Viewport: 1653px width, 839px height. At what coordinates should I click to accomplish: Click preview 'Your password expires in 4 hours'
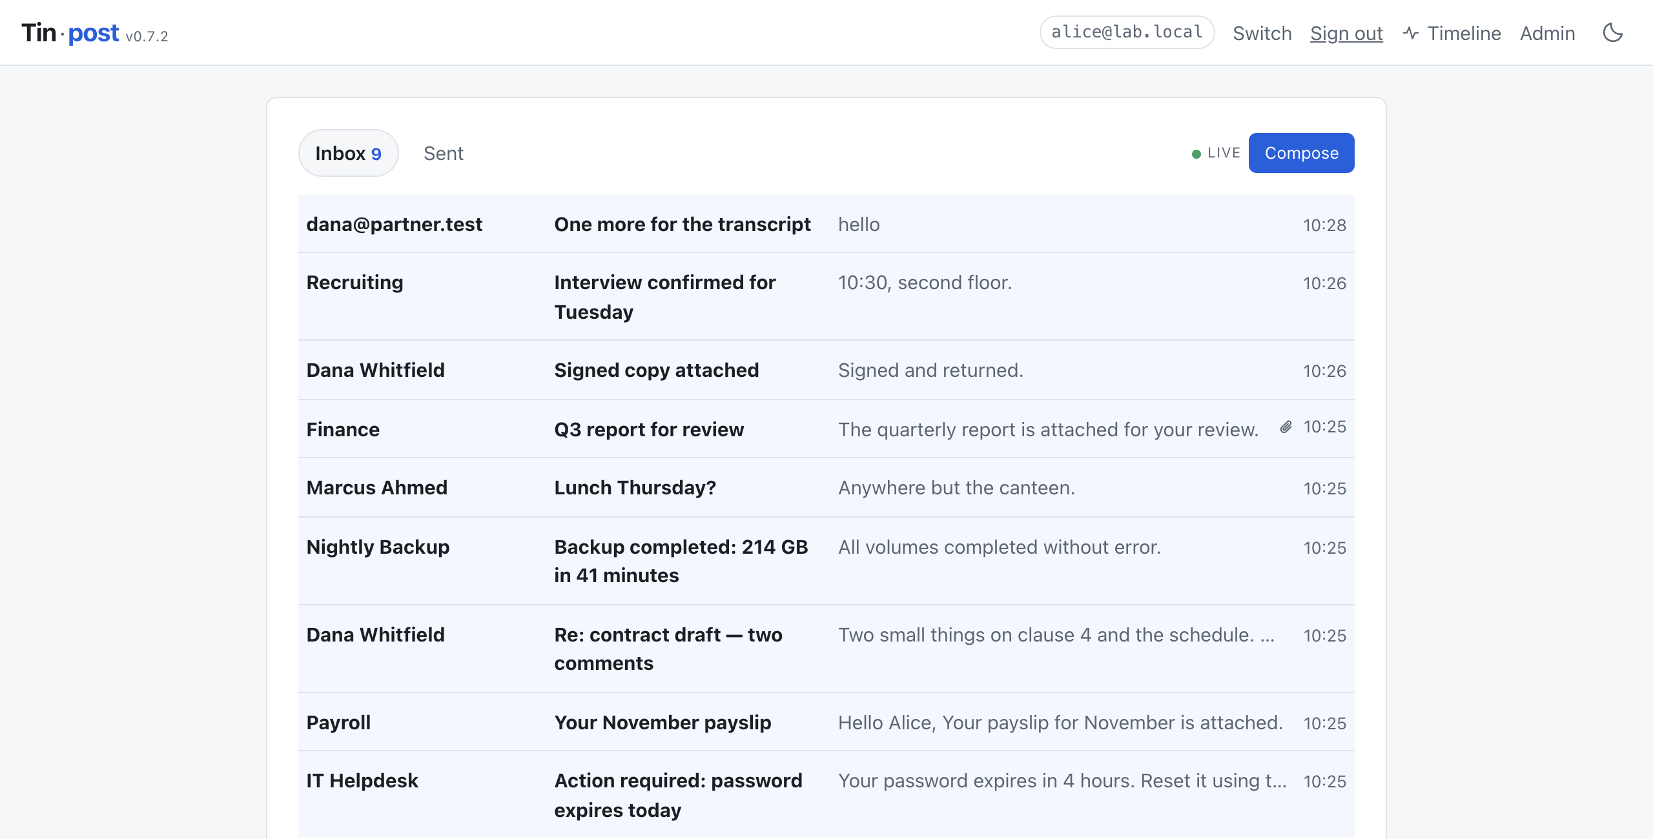(x=1063, y=781)
